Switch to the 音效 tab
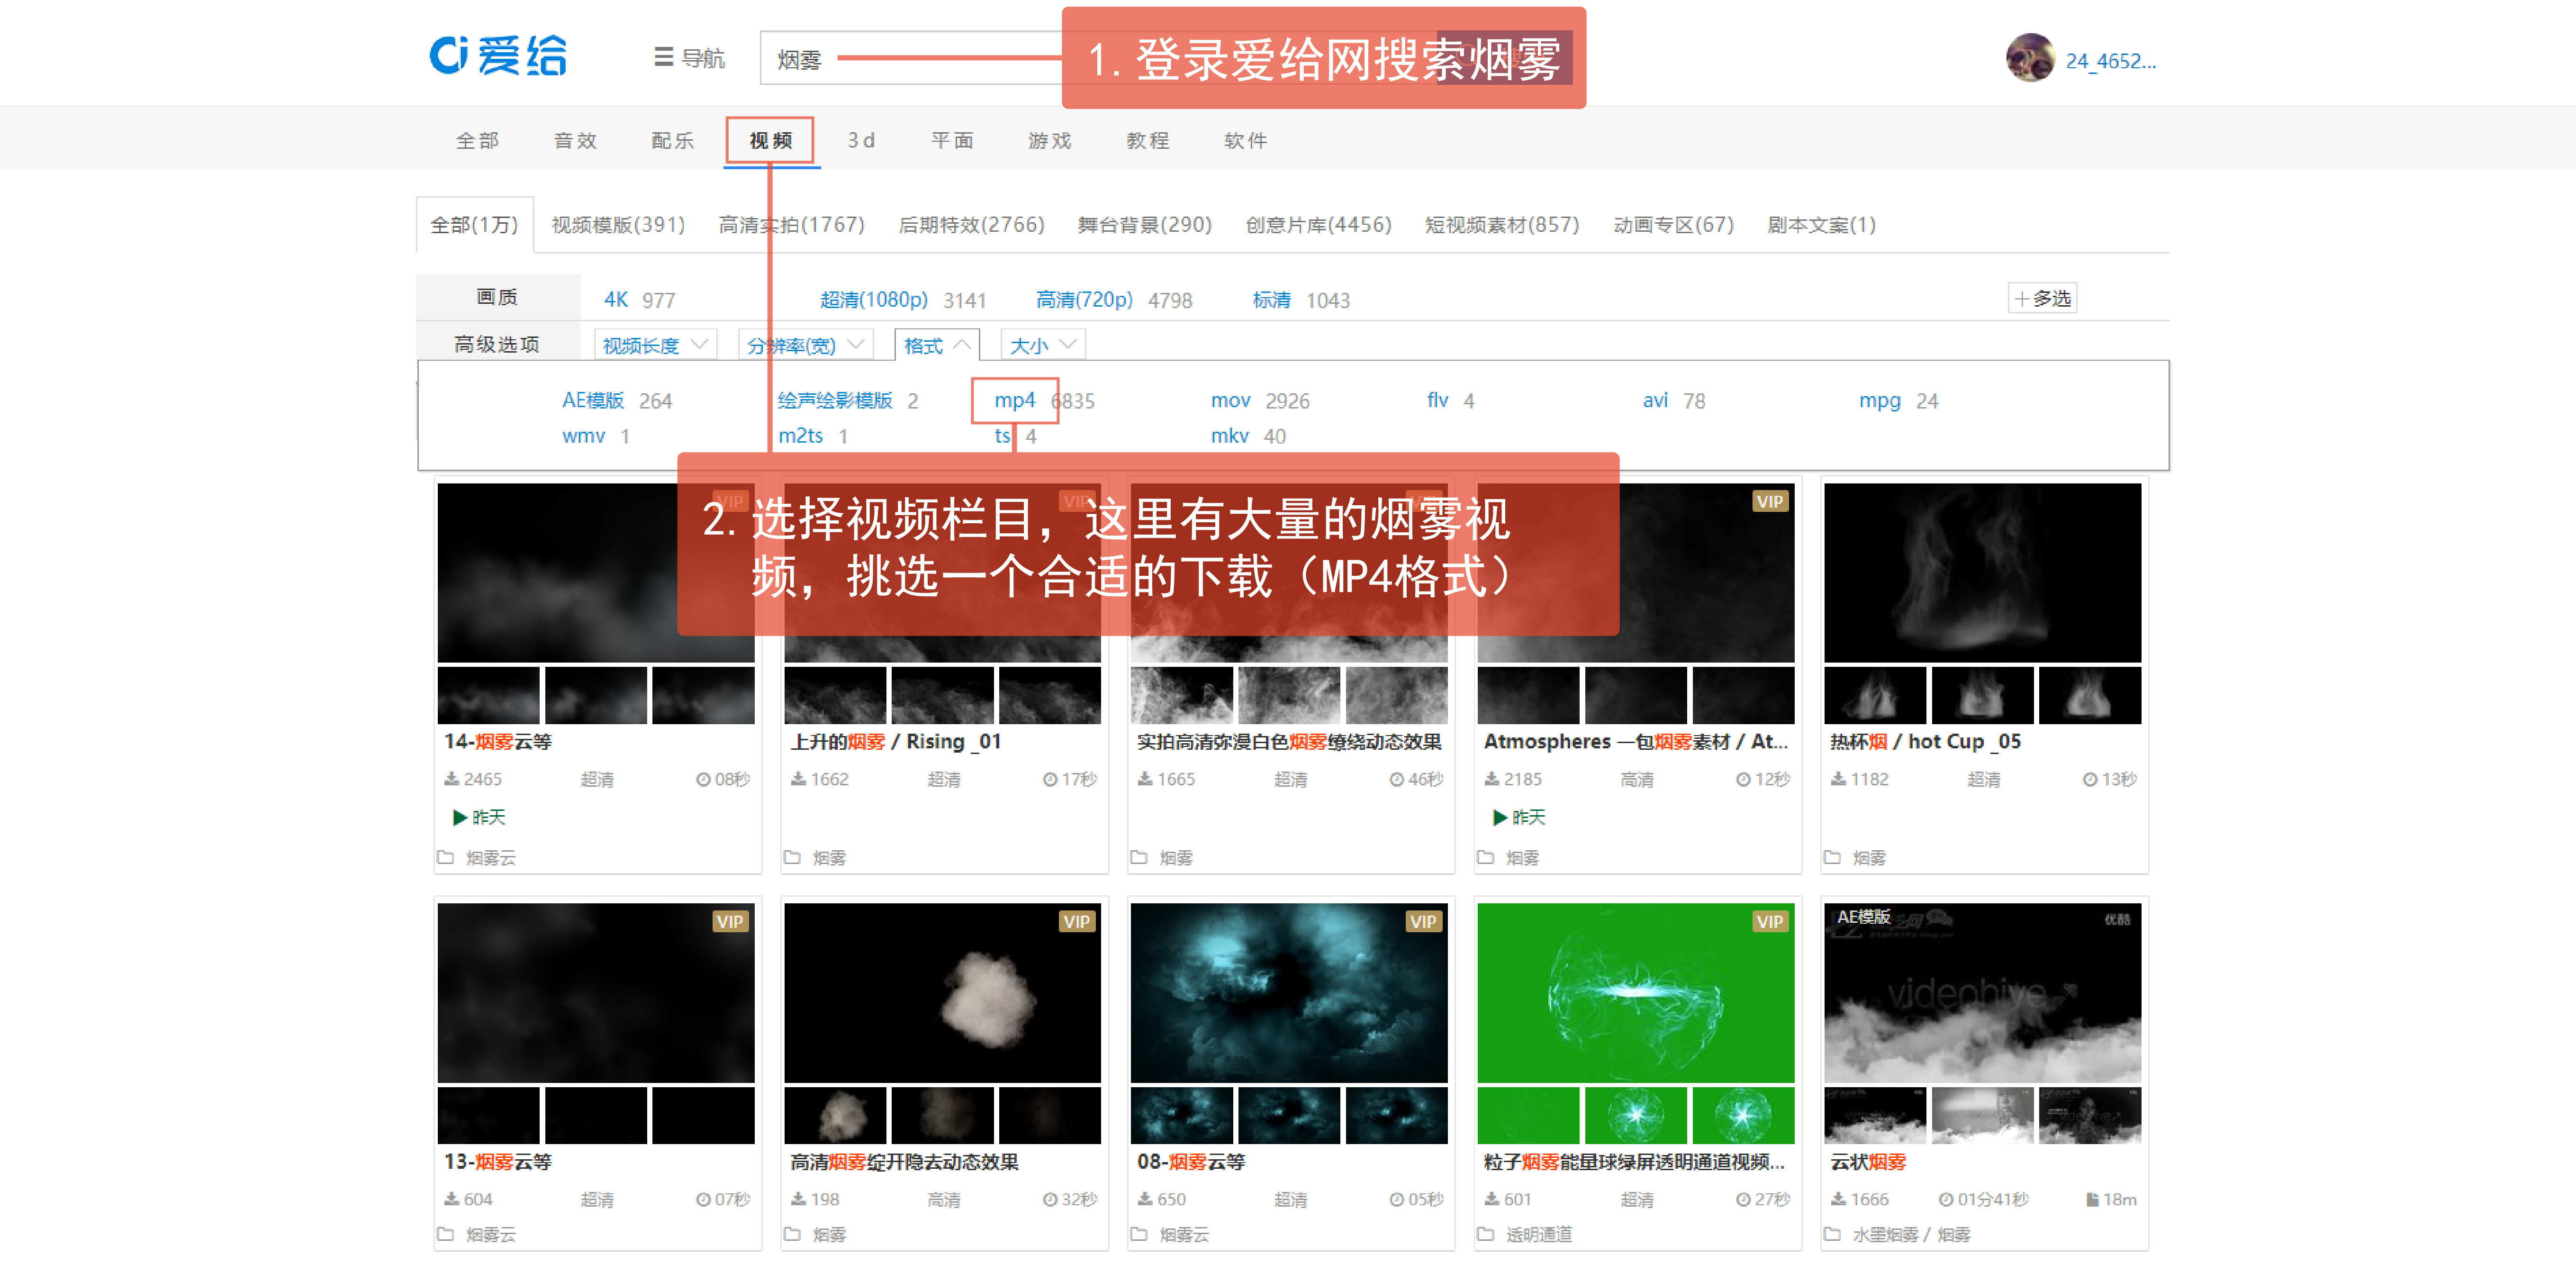Image resolution: width=2576 pixels, height=1264 pixels. point(575,141)
